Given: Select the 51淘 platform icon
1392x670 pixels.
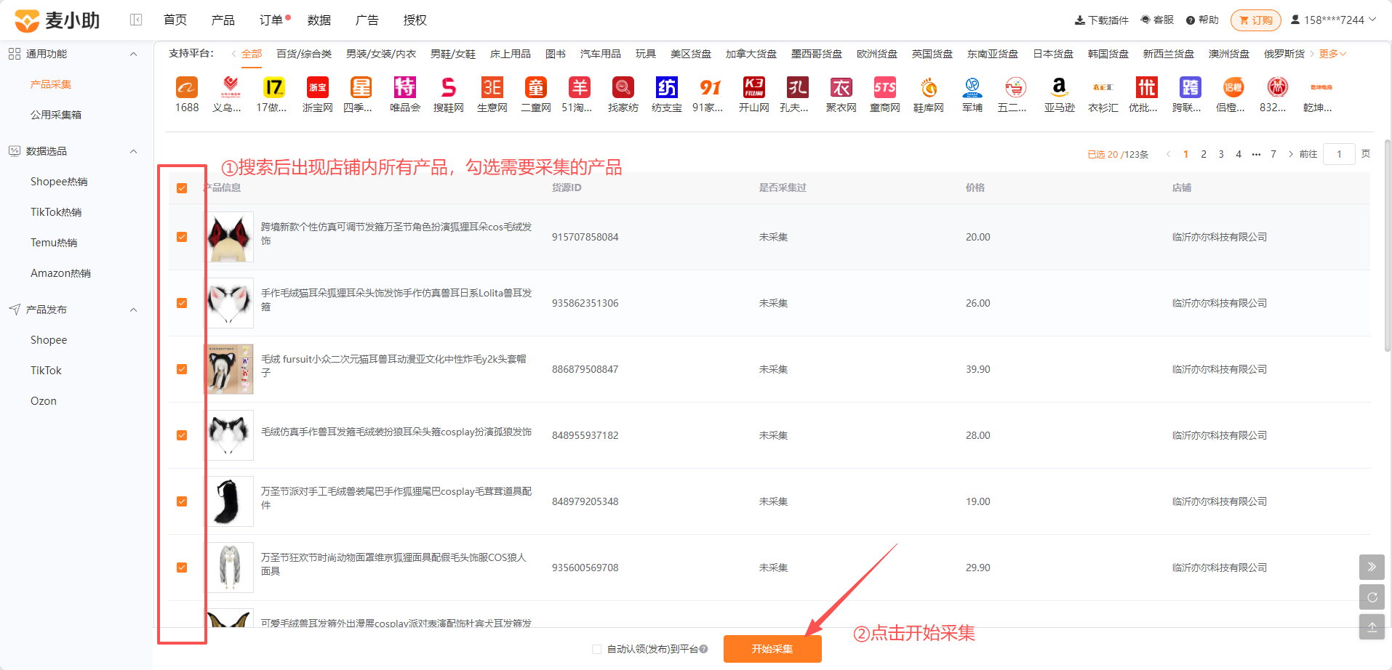Looking at the screenshot, I should click(x=580, y=88).
